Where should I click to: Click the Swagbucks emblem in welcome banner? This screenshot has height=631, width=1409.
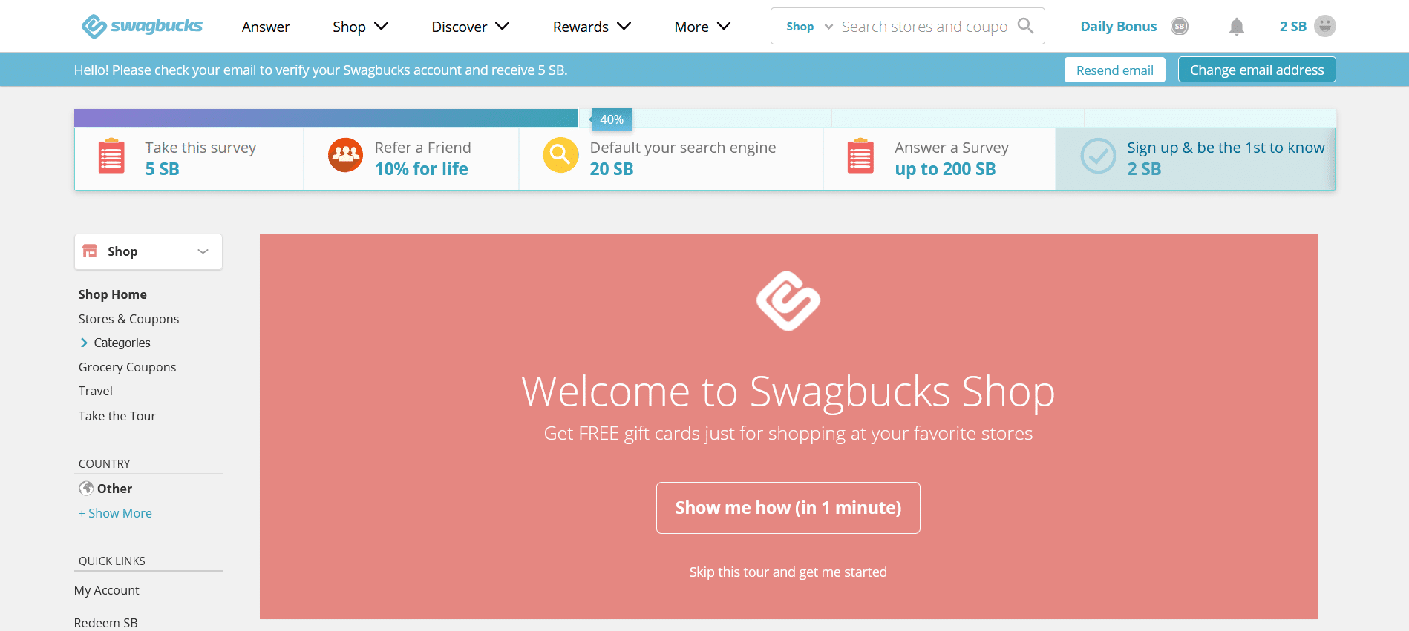[788, 300]
